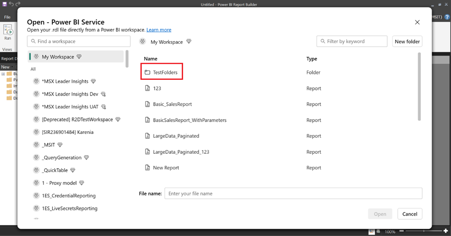Viewport: 451px width, 236px height.
Task: Follow the Learn more link
Action: pos(159,30)
